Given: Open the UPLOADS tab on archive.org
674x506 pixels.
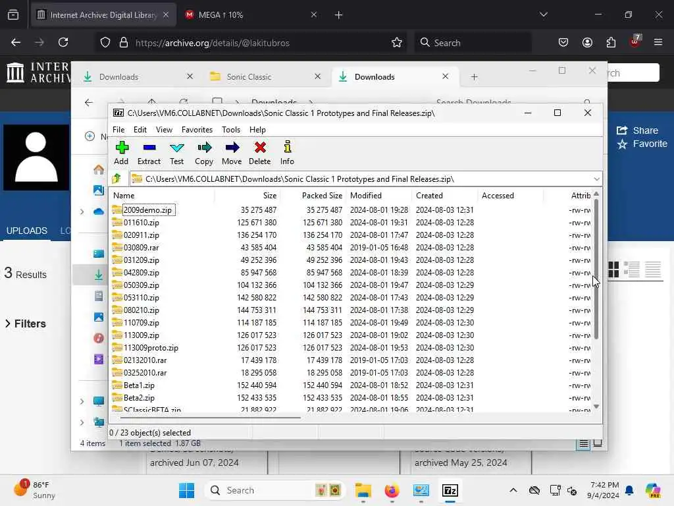Looking at the screenshot, I should pos(26,231).
